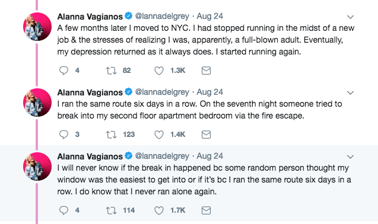The width and height of the screenshot is (378, 224).
Task: Like the tweet with 1.7K likes
Action: [159, 210]
